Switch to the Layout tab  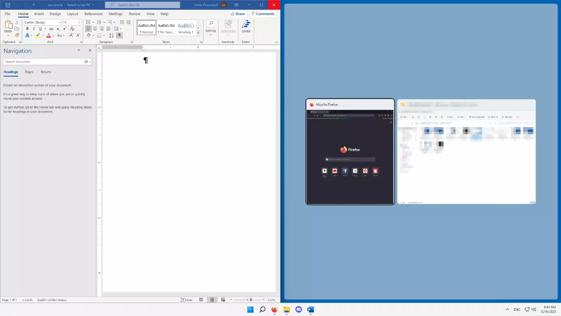pyautogui.click(x=72, y=14)
